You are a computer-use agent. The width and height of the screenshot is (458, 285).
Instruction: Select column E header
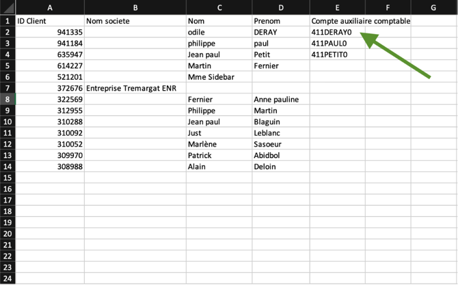point(338,7)
